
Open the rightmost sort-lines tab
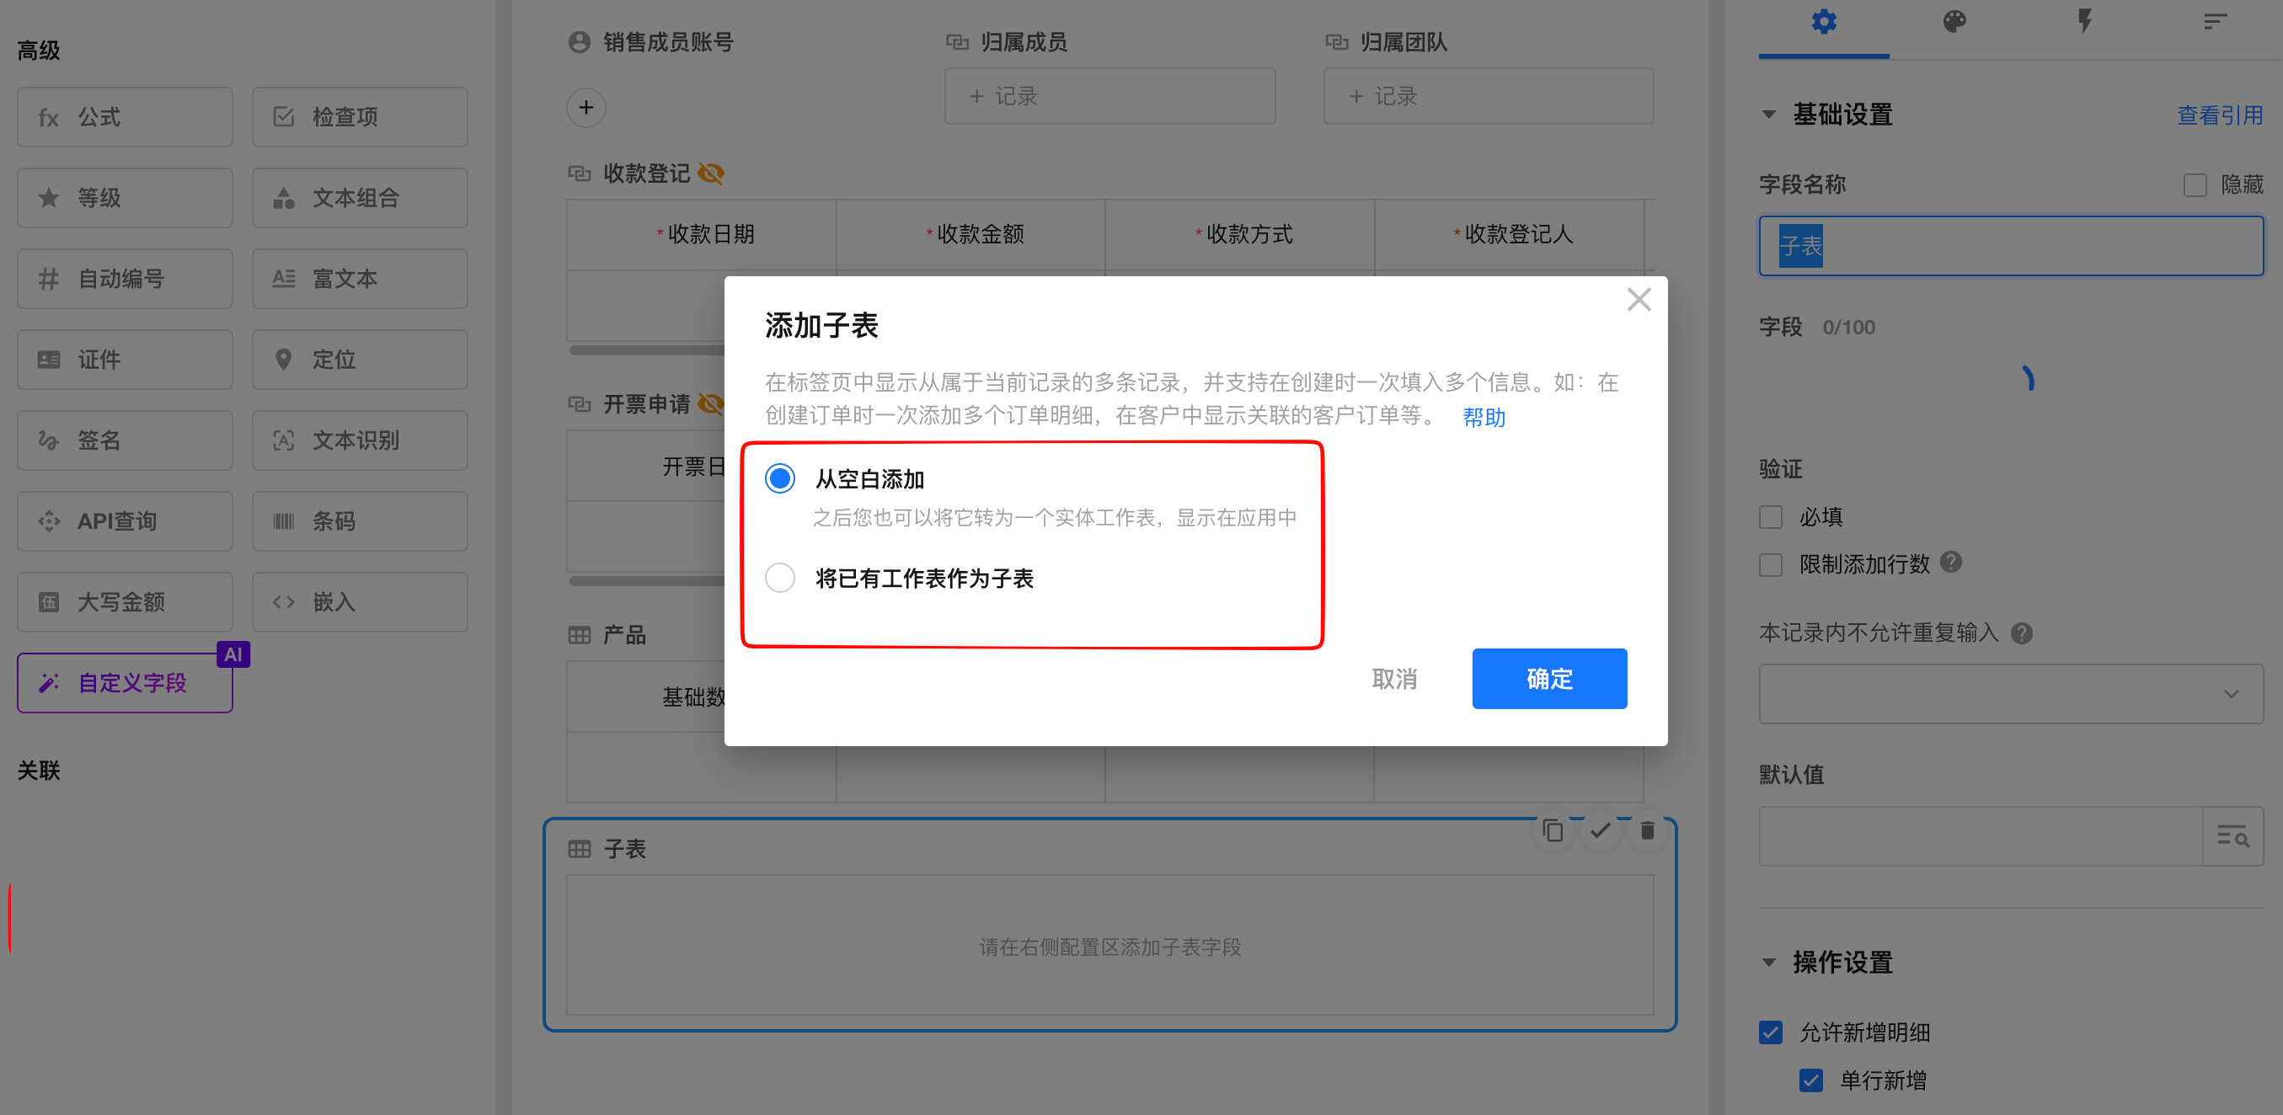point(2215,22)
